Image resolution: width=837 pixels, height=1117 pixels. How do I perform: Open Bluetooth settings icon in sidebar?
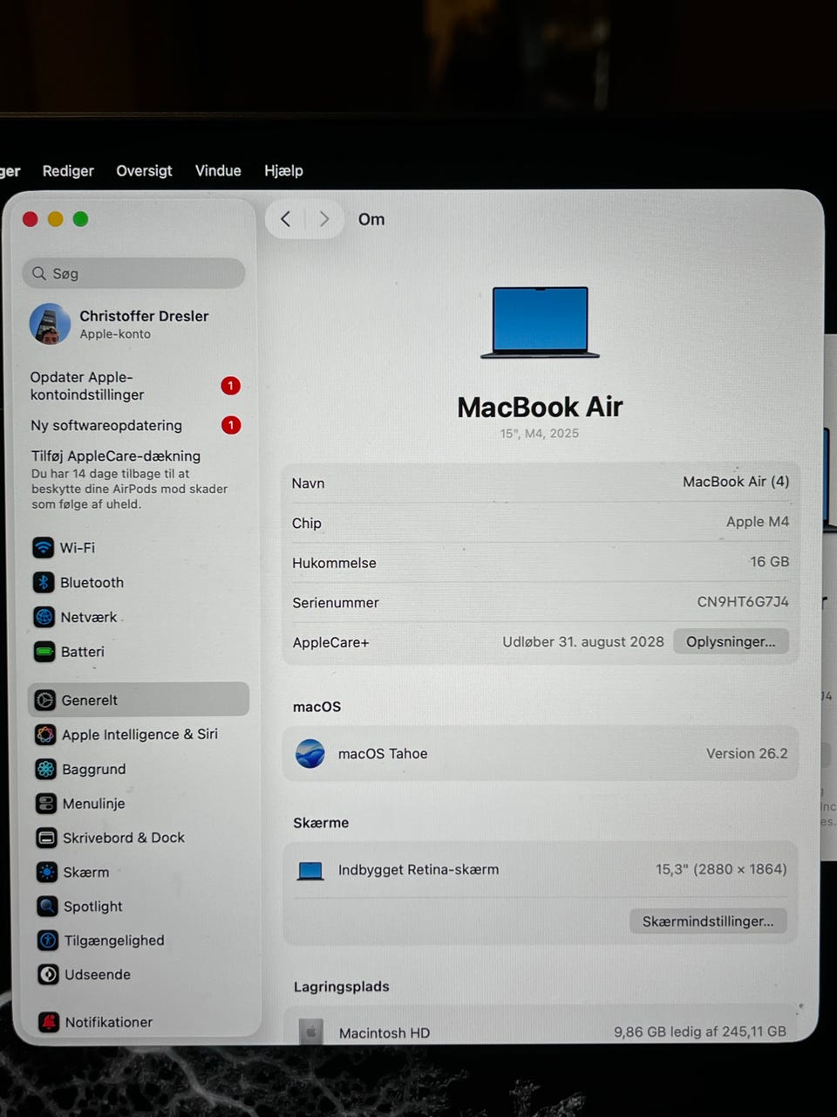click(x=44, y=582)
